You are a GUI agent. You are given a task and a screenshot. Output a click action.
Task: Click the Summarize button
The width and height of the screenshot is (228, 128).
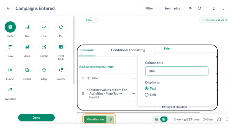click(172, 8)
